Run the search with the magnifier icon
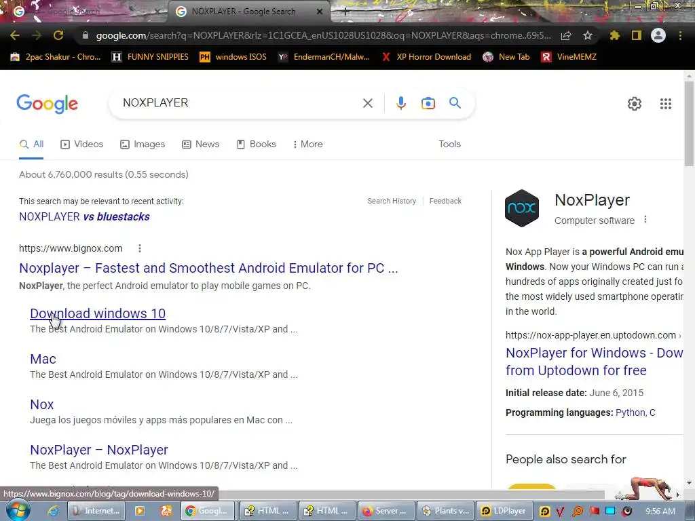This screenshot has width=695, height=521. click(455, 103)
